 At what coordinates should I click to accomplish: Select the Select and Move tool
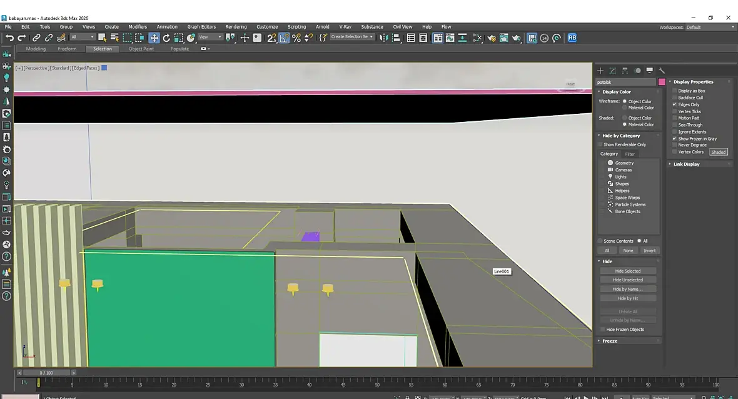154,38
